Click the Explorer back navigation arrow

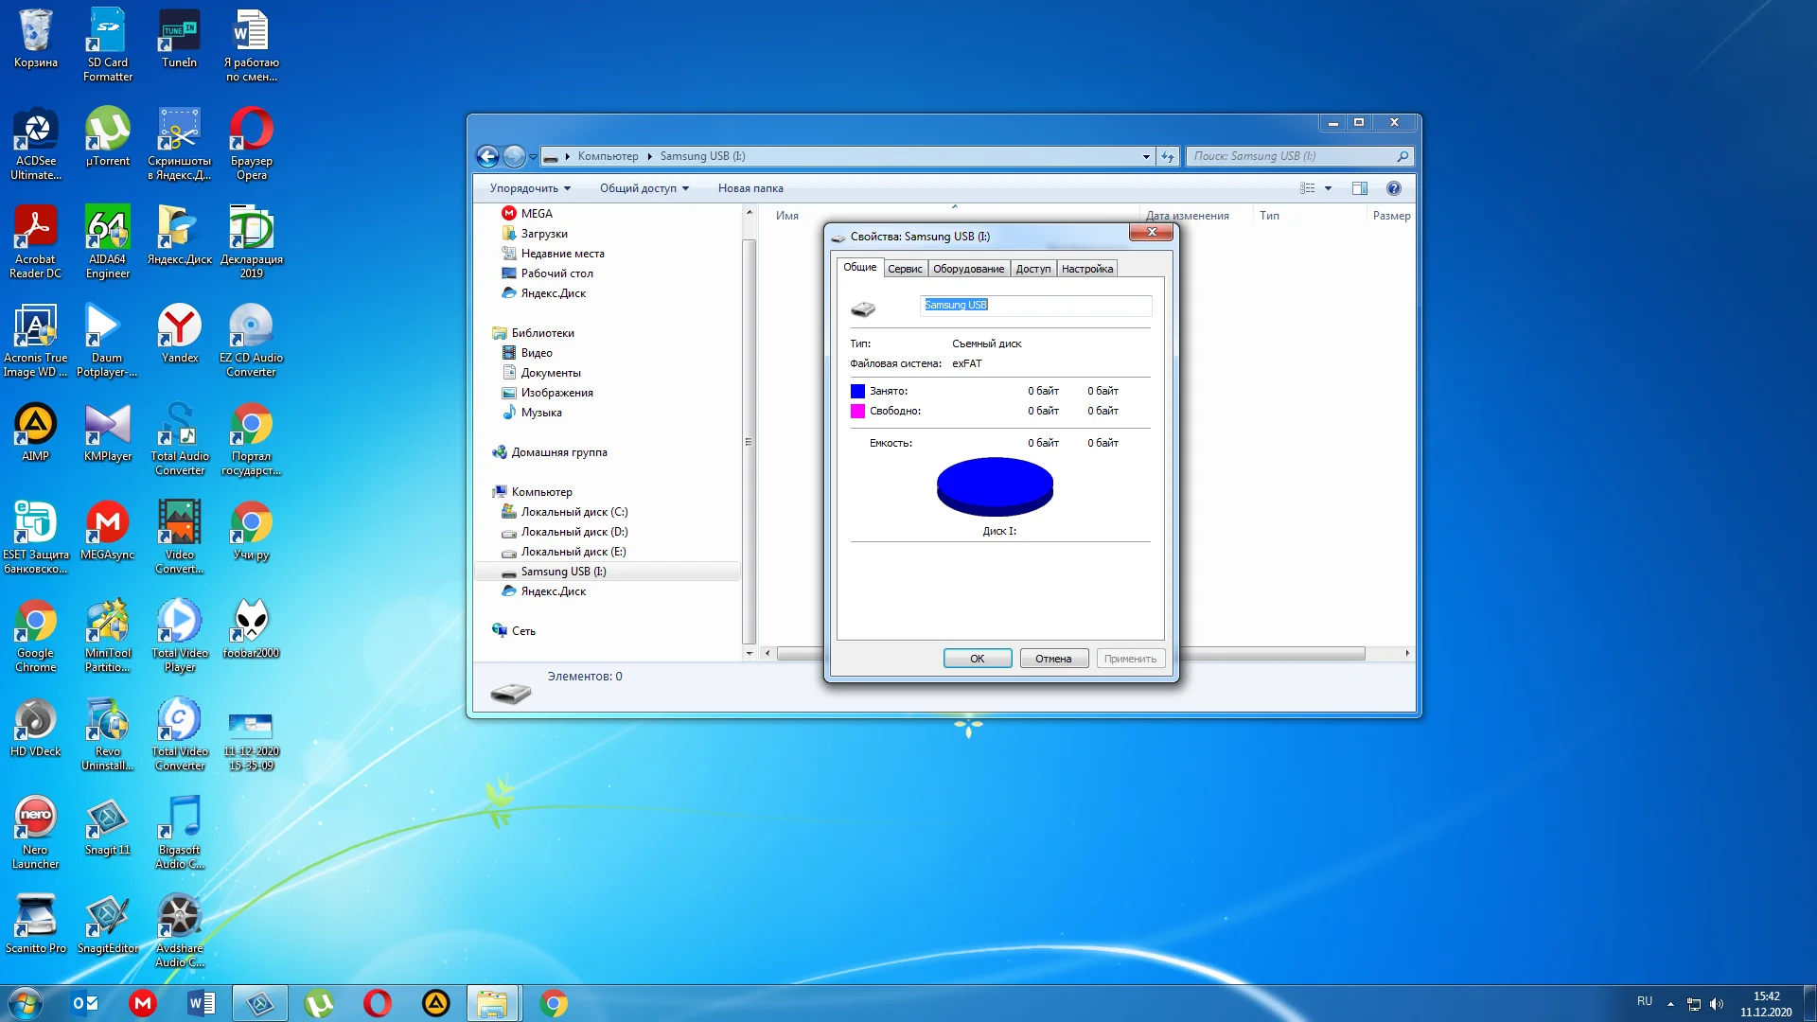(487, 156)
